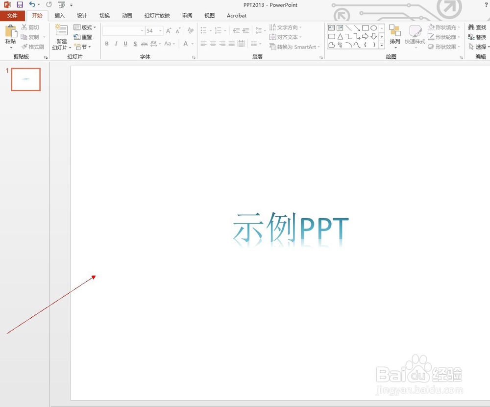
Task: Select the oval shape in gallery
Action: click(374, 28)
